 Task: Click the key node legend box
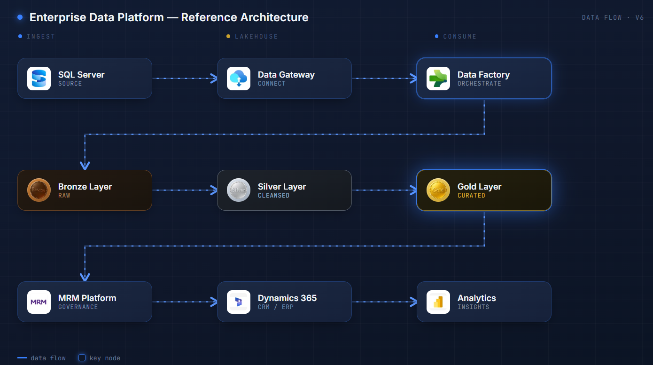82,358
